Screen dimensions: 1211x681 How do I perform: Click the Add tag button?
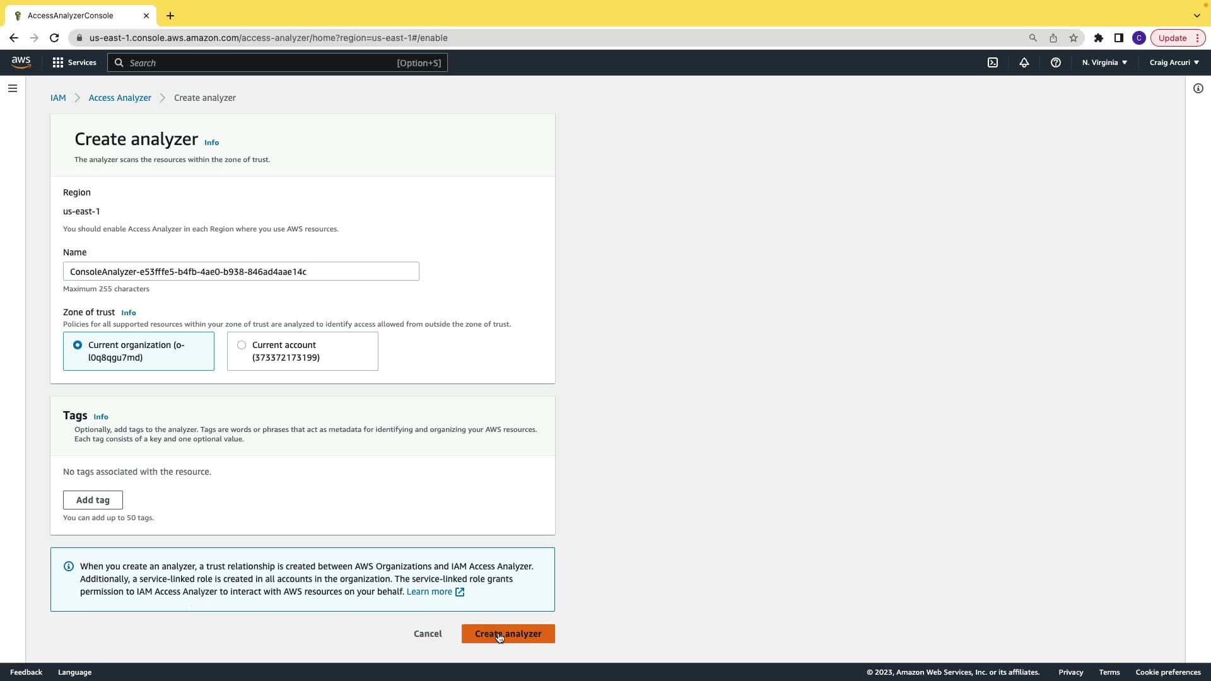click(93, 500)
